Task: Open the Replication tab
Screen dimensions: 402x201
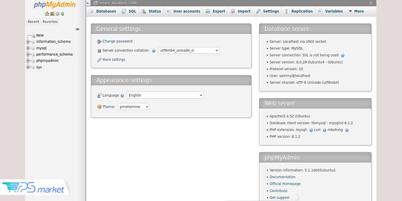Action: pos(298,11)
